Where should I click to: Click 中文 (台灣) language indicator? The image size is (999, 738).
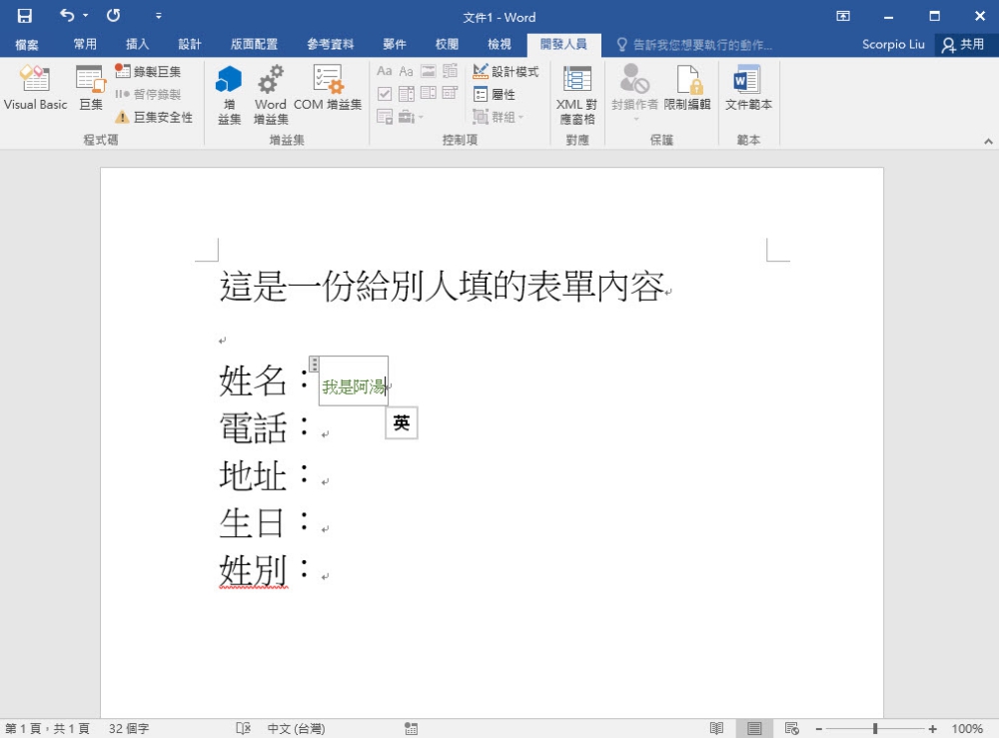pos(296,728)
